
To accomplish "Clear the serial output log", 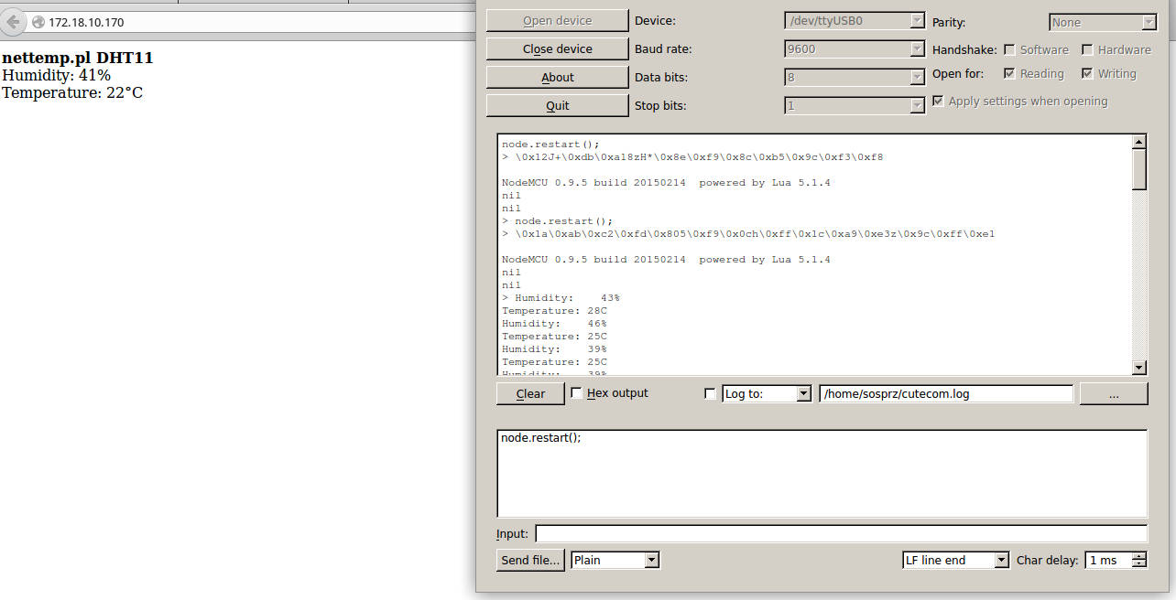I will pyautogui.click(x=530, y=393).
